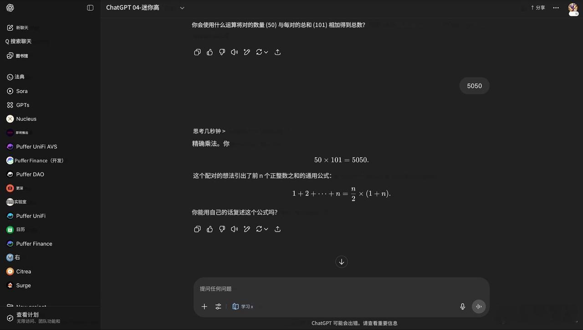Open the Citrea entry
This screenshot has width=583, height=330.
[19, 272]
